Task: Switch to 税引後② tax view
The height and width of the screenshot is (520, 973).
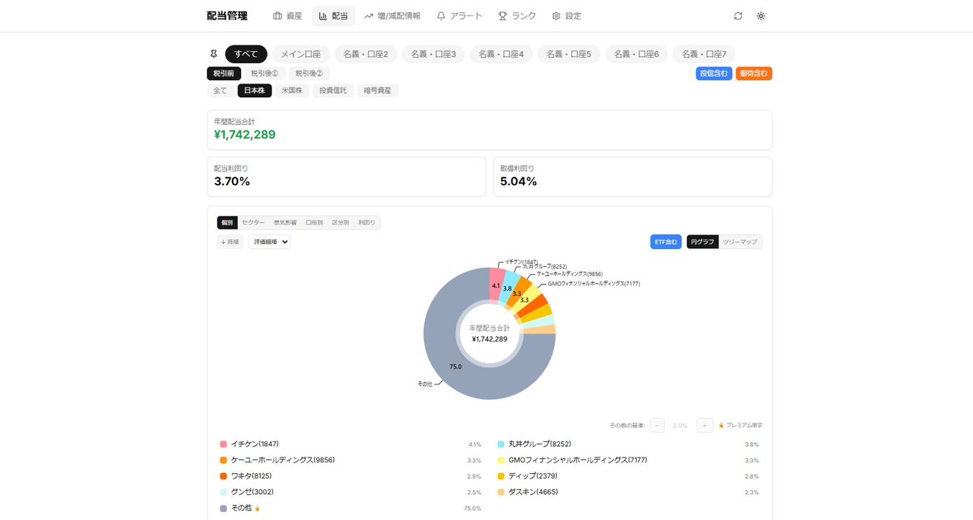Action: 309,74
